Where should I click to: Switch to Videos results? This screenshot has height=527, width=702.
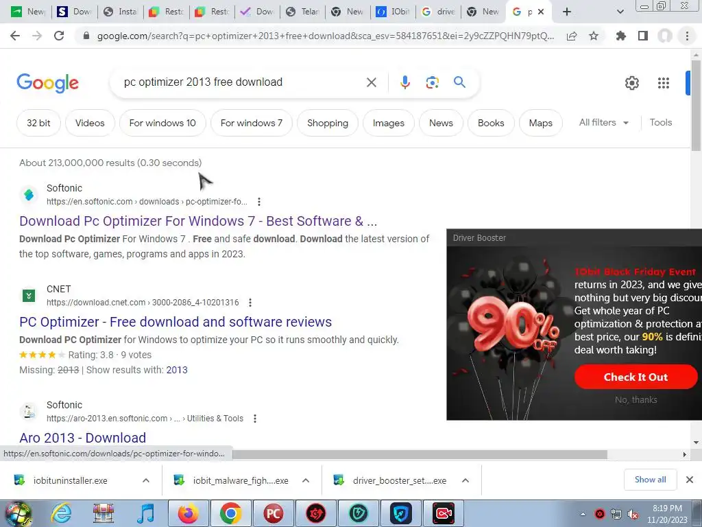tap(90, 123)
